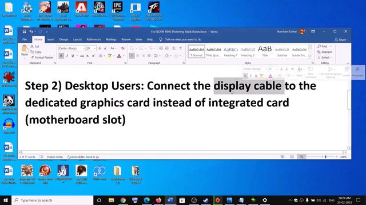
Task: Toggle Show/Hide paragraph marks
Action: click(181, 48)
